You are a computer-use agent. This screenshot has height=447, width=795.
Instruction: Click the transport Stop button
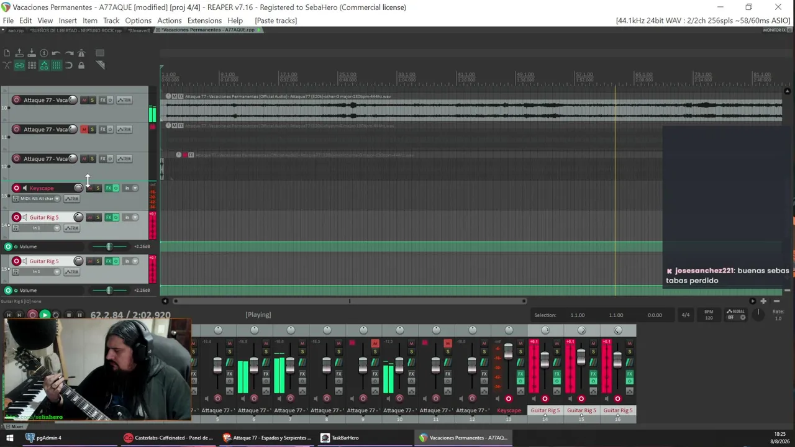(68, 315)
